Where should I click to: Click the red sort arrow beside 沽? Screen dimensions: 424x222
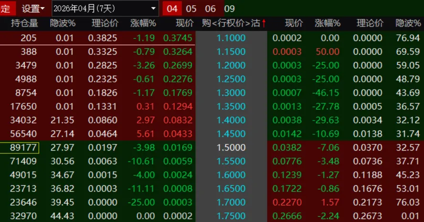pos(264,23)
